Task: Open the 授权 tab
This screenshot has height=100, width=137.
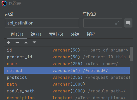Action: pos(91,34)
